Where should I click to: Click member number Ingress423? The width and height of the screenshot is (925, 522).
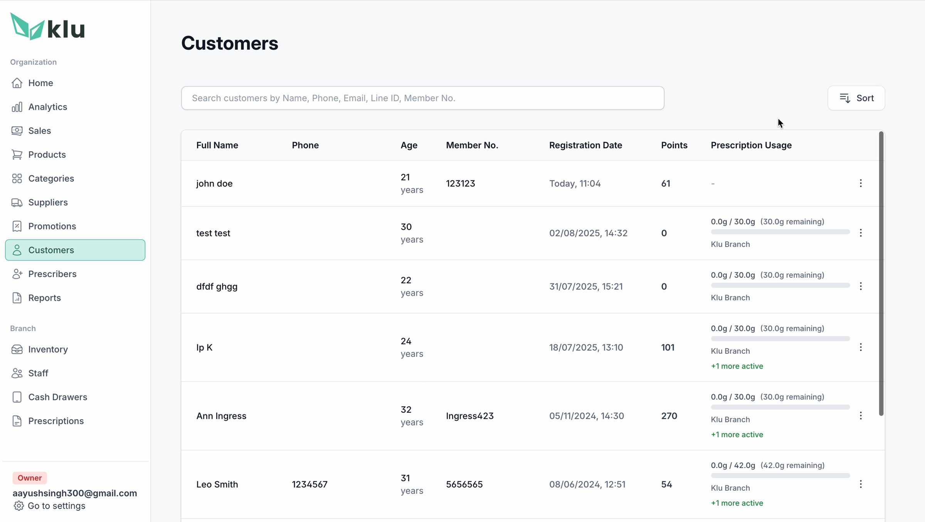point(470,416)
